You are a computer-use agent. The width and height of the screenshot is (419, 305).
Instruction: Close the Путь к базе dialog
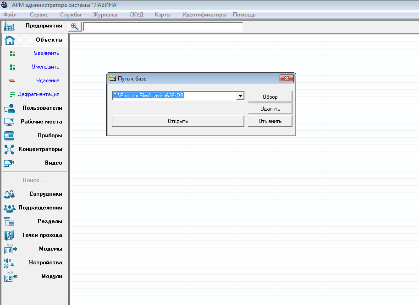click(287, 78)
